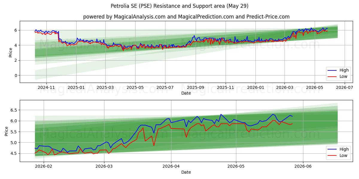Click the '0' price tick on the long-term chart
This screenshot has width=359, height=179.
coord(16,75)
